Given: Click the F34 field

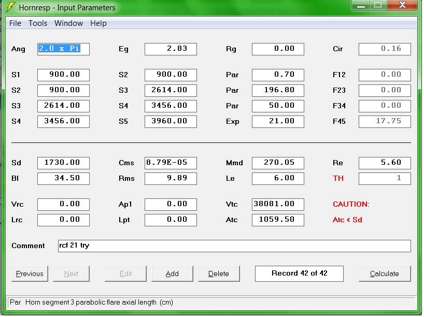Looking at the screenshot, I should (x=385, y=106).
